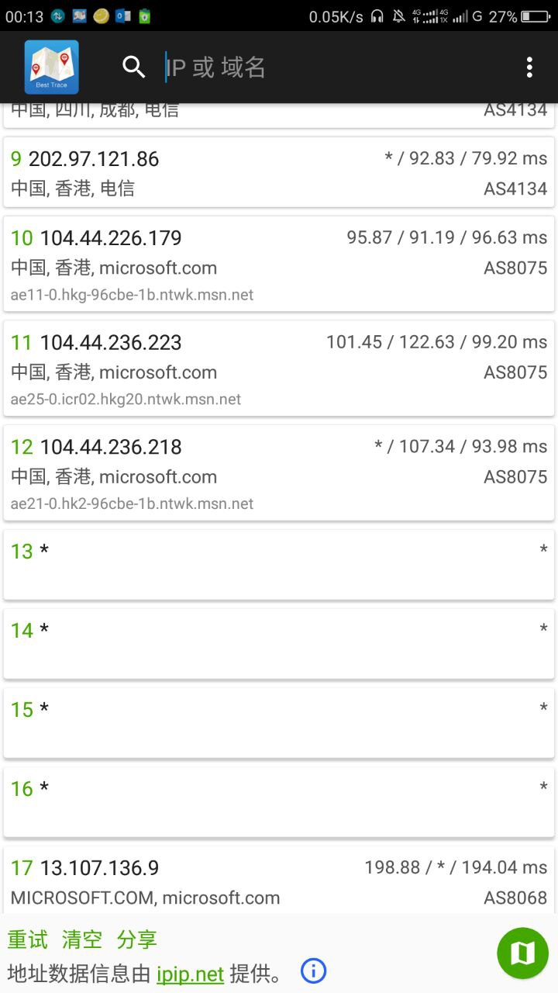Tap the Best Trace app logo
The height and width of the screenshot is (993, 558).
point(51,67)
